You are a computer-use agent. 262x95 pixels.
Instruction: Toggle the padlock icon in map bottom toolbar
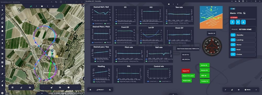(52, 87)
